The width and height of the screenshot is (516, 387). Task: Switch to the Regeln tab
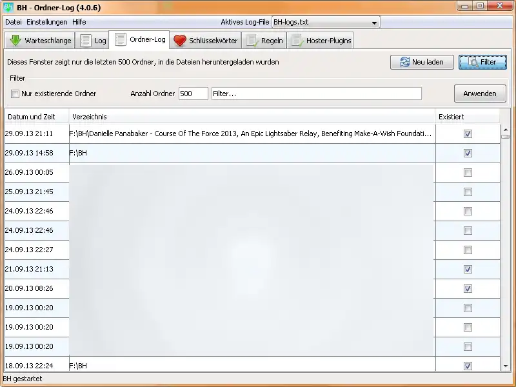[264, 41]
